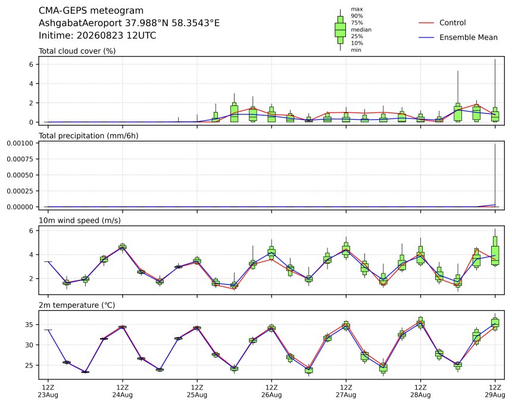Click the 0.00100 precipitation y-axis tick label

pyautogui.click(x=20, y=144)
